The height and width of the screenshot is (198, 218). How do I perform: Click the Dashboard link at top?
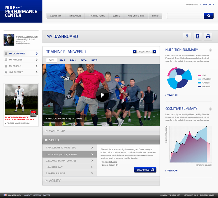(x=192, y=5)
